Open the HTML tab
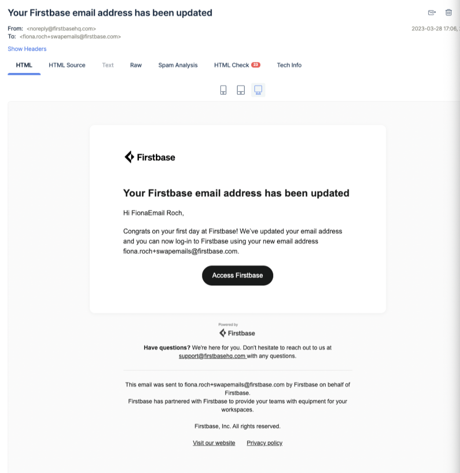The image size is (460, 473). [x=24, y=65]
